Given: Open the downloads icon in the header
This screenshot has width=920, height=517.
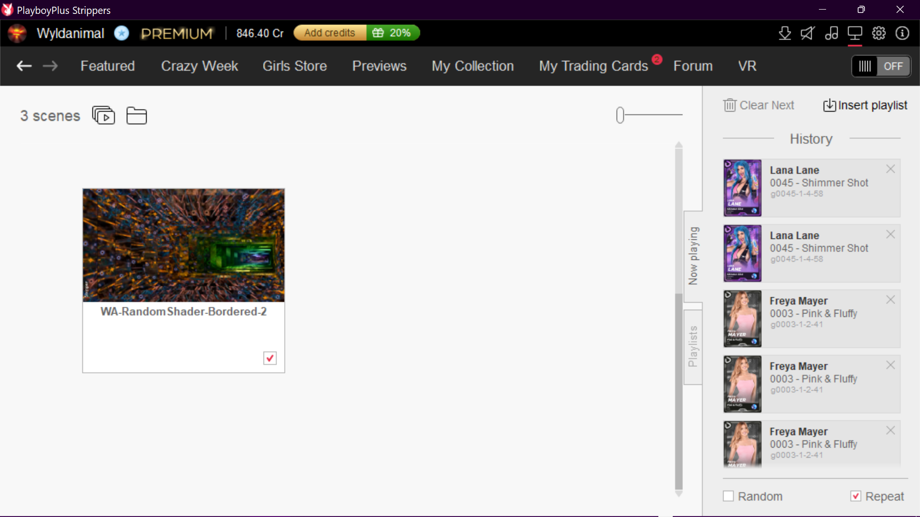Looking at the screenshot, I should (784, 33).
